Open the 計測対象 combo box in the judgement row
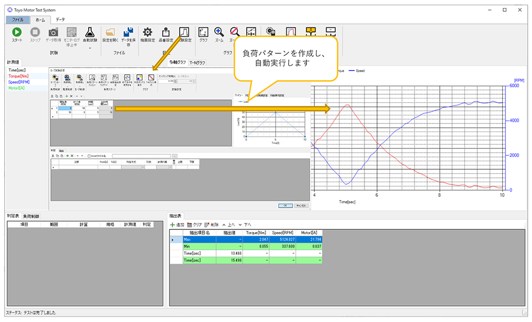Screen dimensions: 532x322 (164, 167)
